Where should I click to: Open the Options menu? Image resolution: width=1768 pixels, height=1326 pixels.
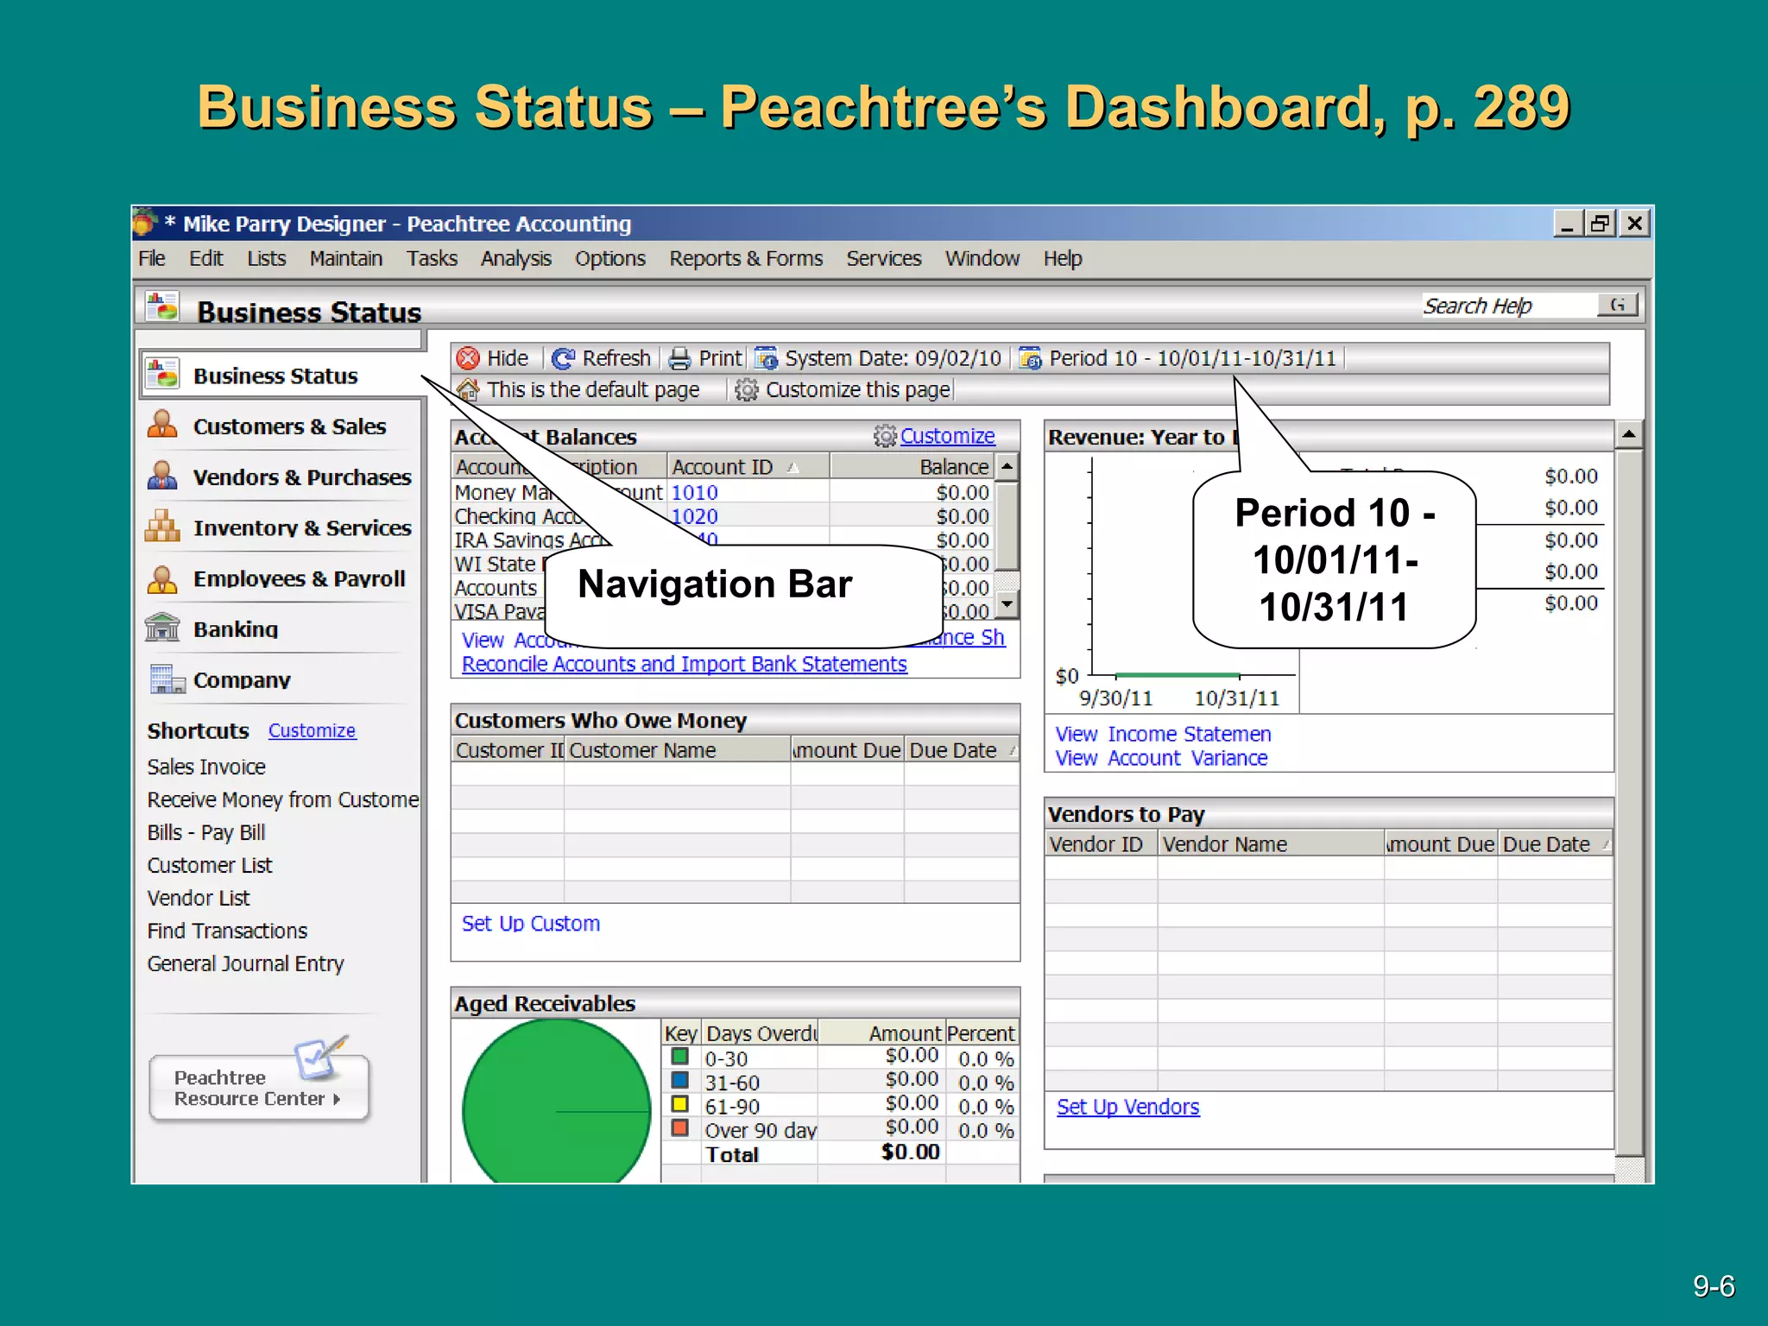[x=610, y=258]
